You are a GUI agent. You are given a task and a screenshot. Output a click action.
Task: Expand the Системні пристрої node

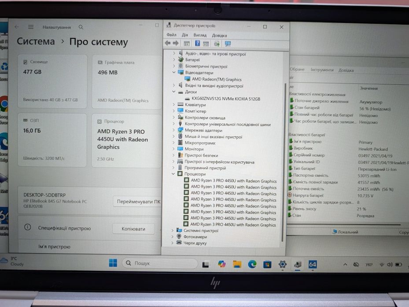pos(173,230)
